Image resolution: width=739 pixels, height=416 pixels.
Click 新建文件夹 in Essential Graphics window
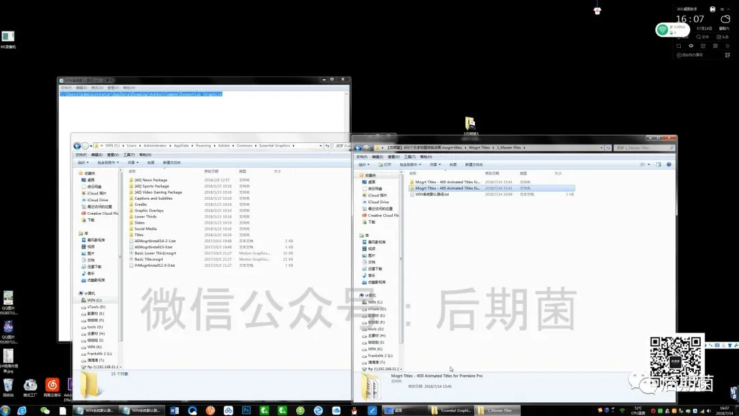(x=172, y=163)
